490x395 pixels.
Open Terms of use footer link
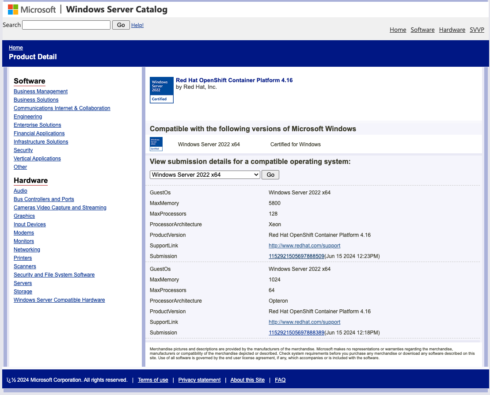click(x=153, y=380)
